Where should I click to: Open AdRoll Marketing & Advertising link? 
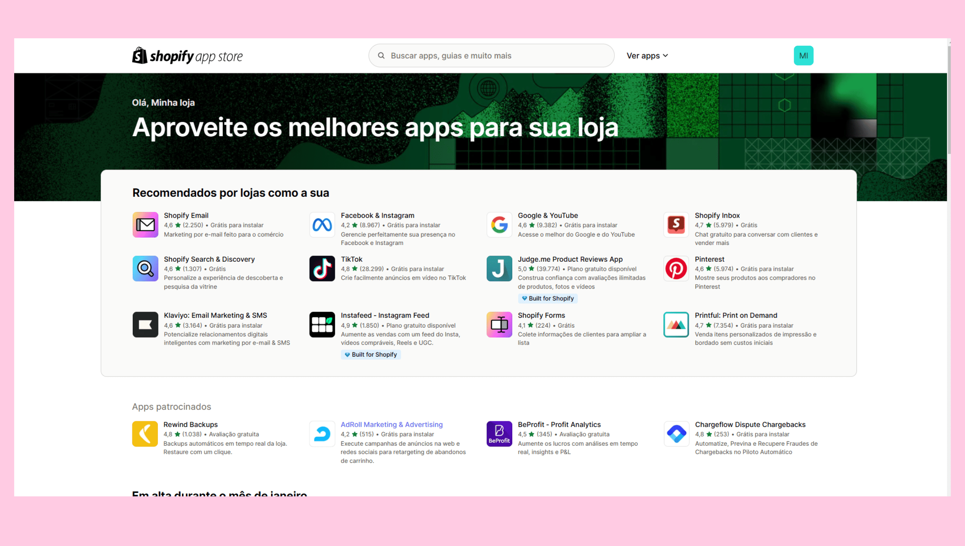[x=391, y=424]
